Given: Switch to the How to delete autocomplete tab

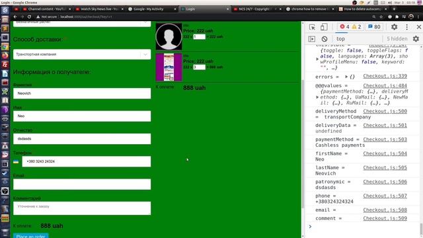Looking at the screenshot, I should pos(362,9).
